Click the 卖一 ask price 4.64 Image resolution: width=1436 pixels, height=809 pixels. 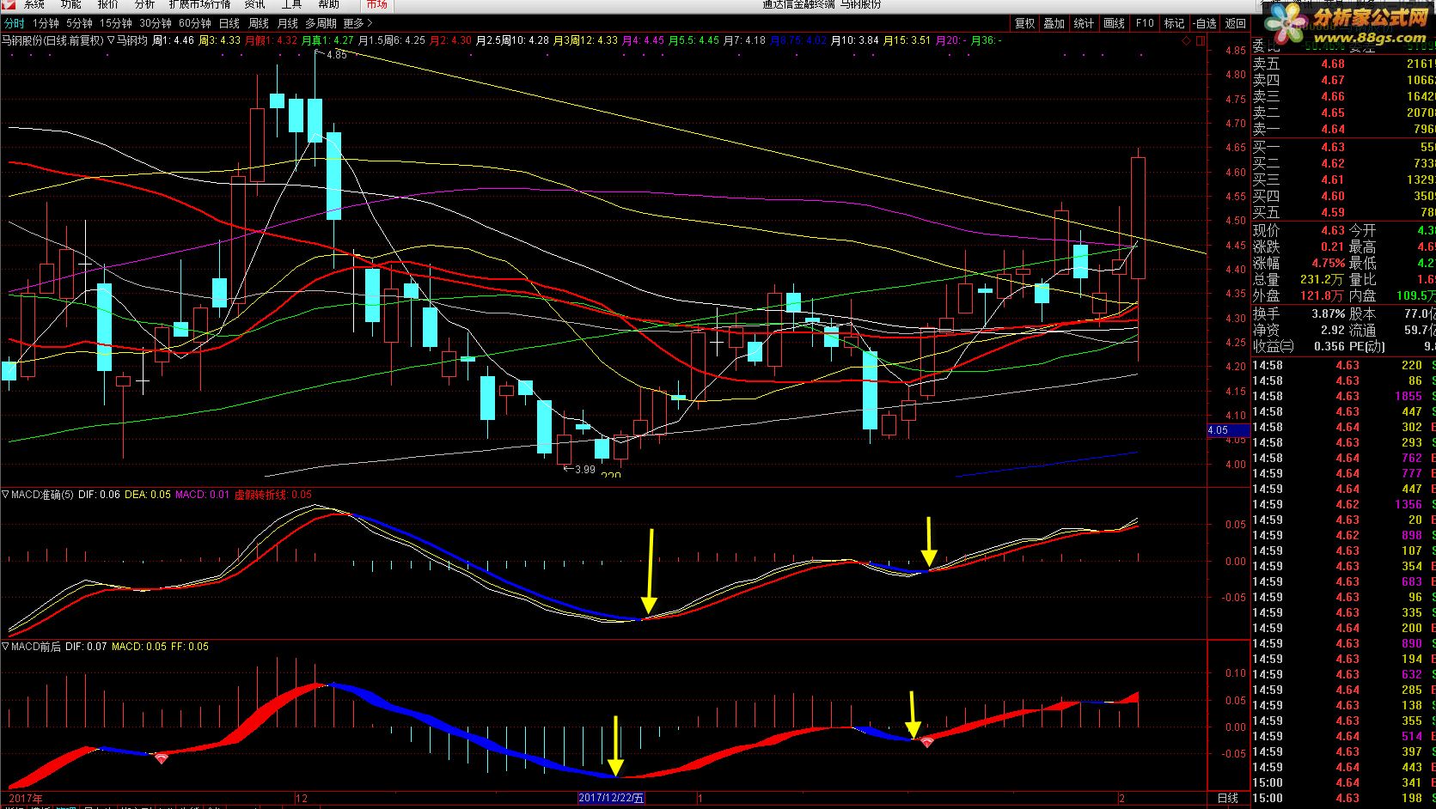point(1333,129)
